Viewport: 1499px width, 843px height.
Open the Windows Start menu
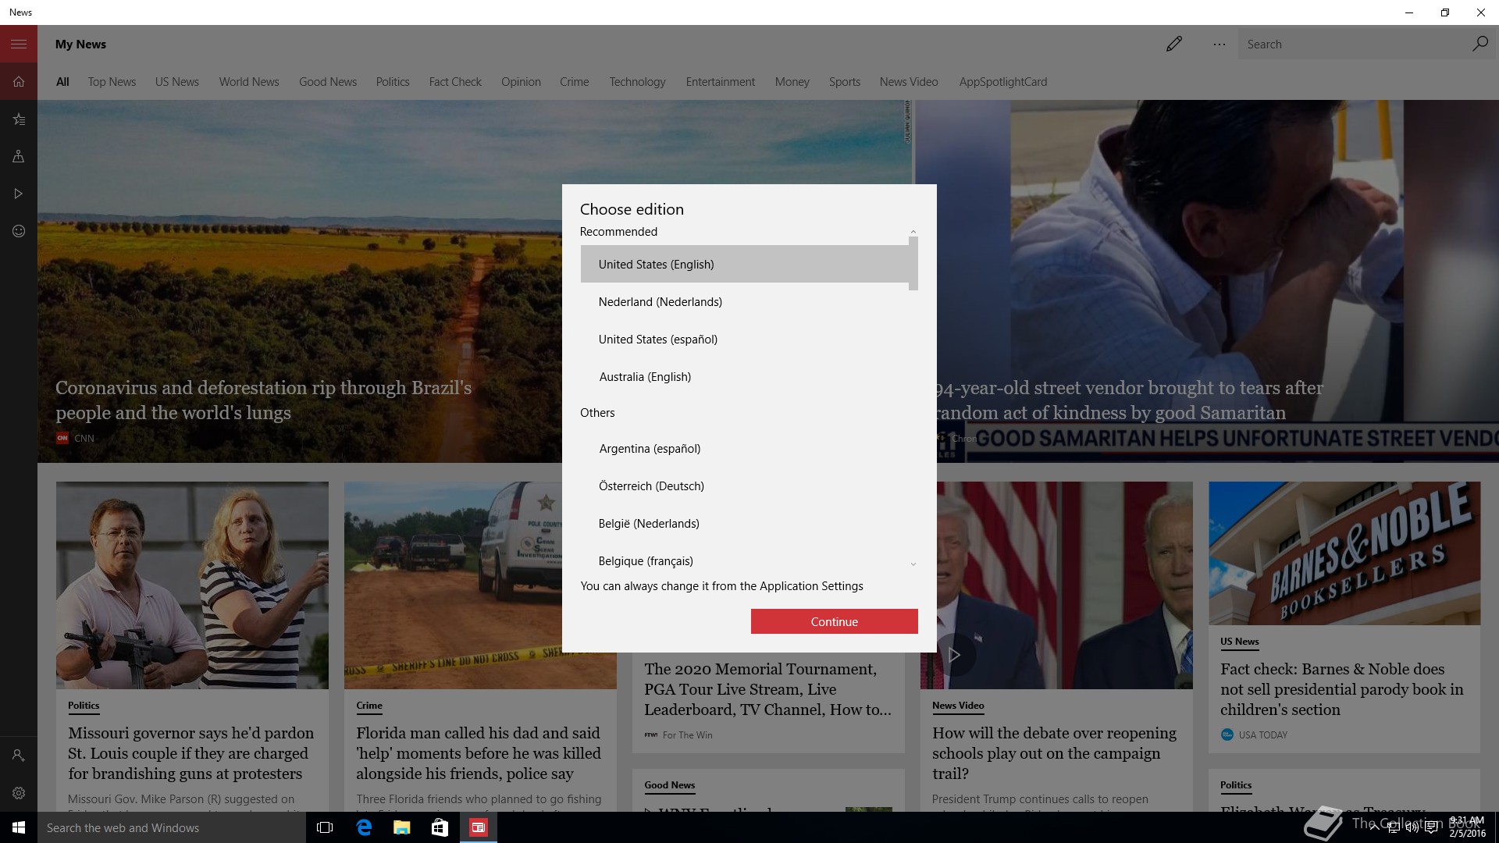coord(19,827)
